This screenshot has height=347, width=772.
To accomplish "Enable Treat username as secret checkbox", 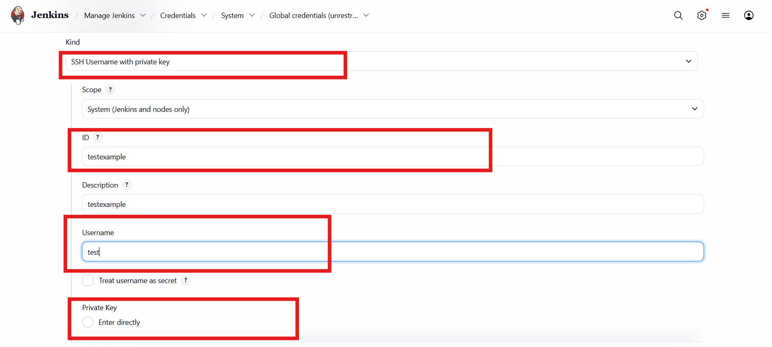I will 88,280.
